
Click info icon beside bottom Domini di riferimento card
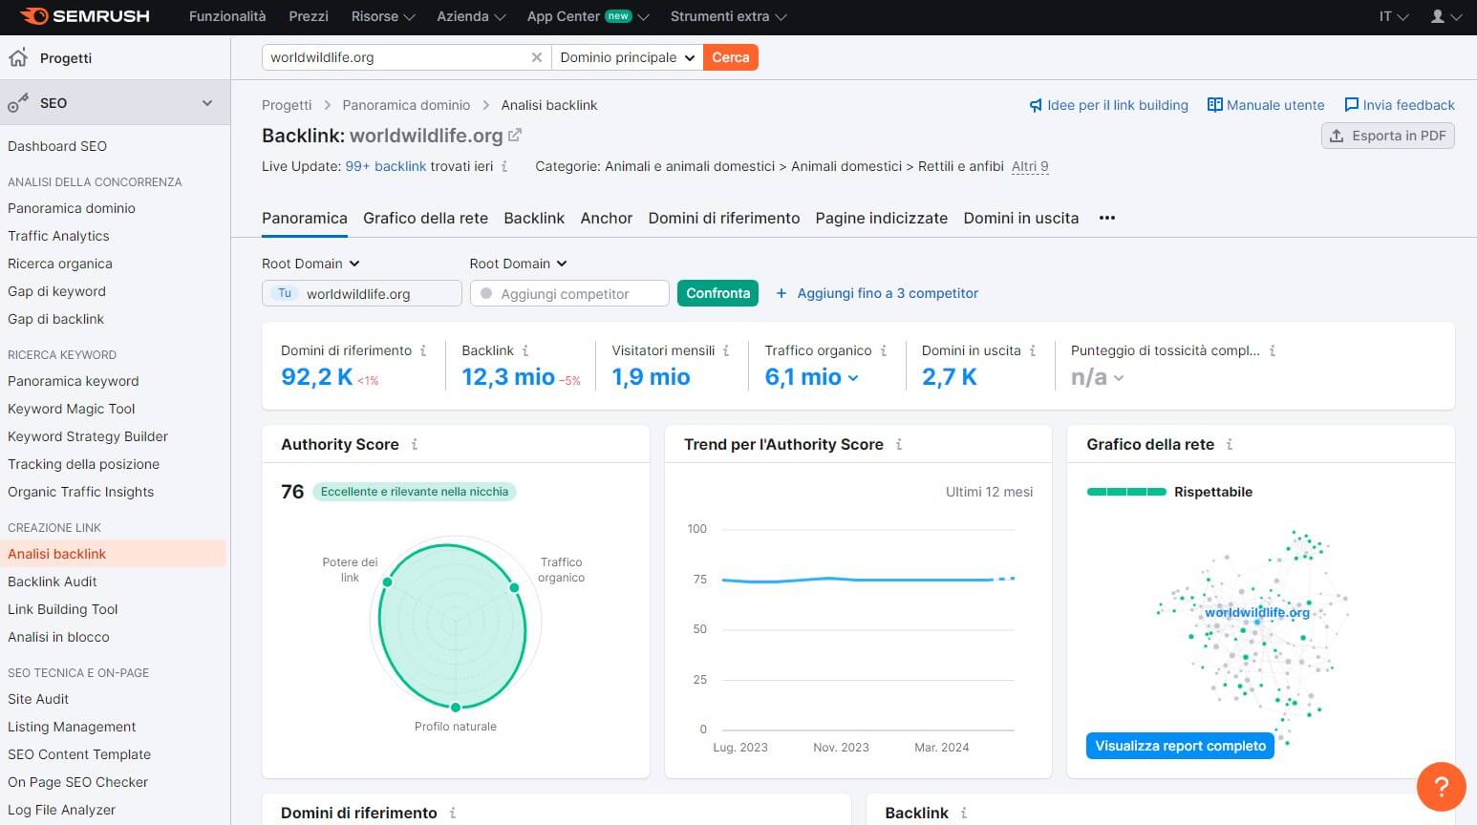(x=453, y=813)
